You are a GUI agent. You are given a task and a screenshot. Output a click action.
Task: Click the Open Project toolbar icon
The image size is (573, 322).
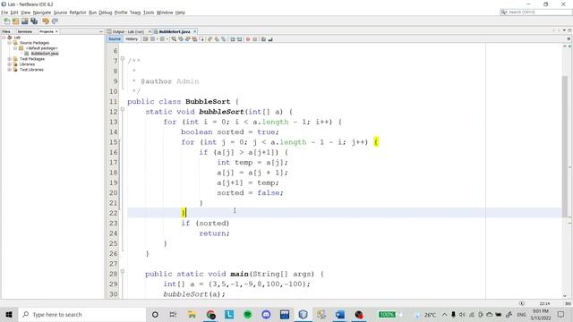pyautogui.click(x=24, y=21)
